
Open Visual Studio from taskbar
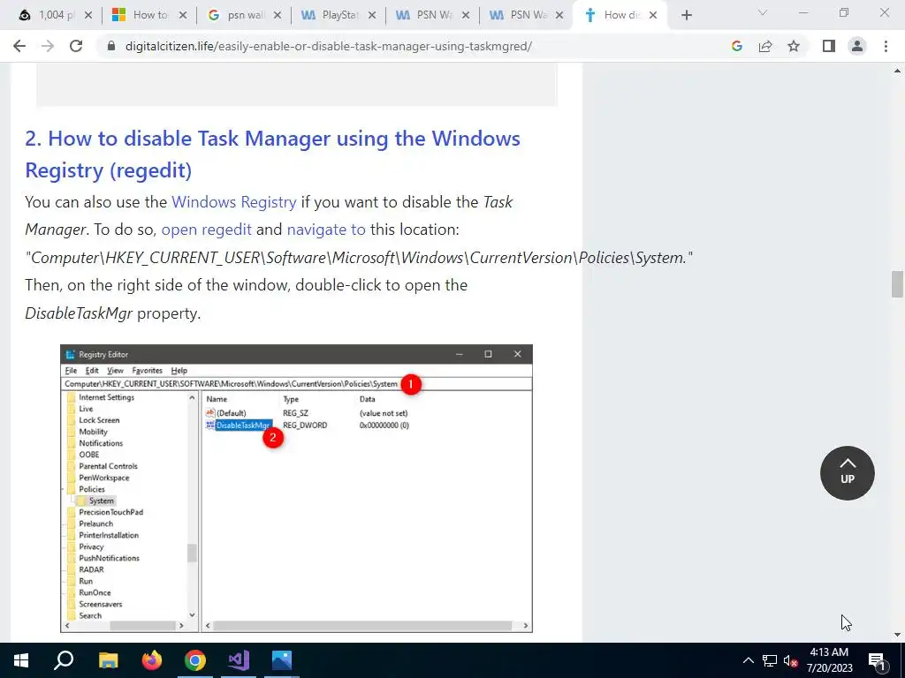coord(239,660)
